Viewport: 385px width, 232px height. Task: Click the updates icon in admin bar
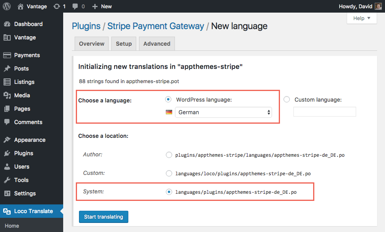coord(57,6)
